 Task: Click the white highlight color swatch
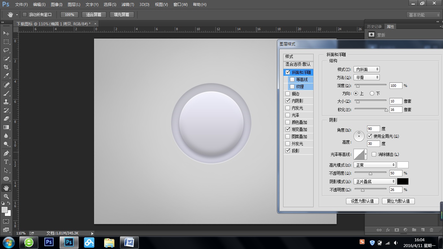(x=403, y=165)
